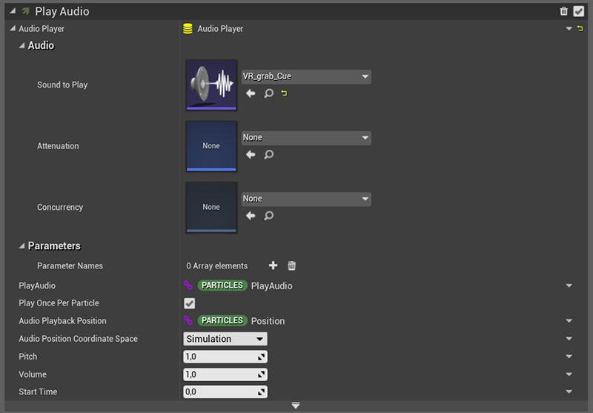593x413 pixels.
Task: Delete the Play Audio module via trash icon
Action: tap(564, 11)
